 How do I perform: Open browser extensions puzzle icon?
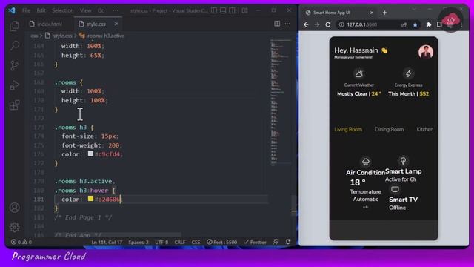[x=429, y=24]
